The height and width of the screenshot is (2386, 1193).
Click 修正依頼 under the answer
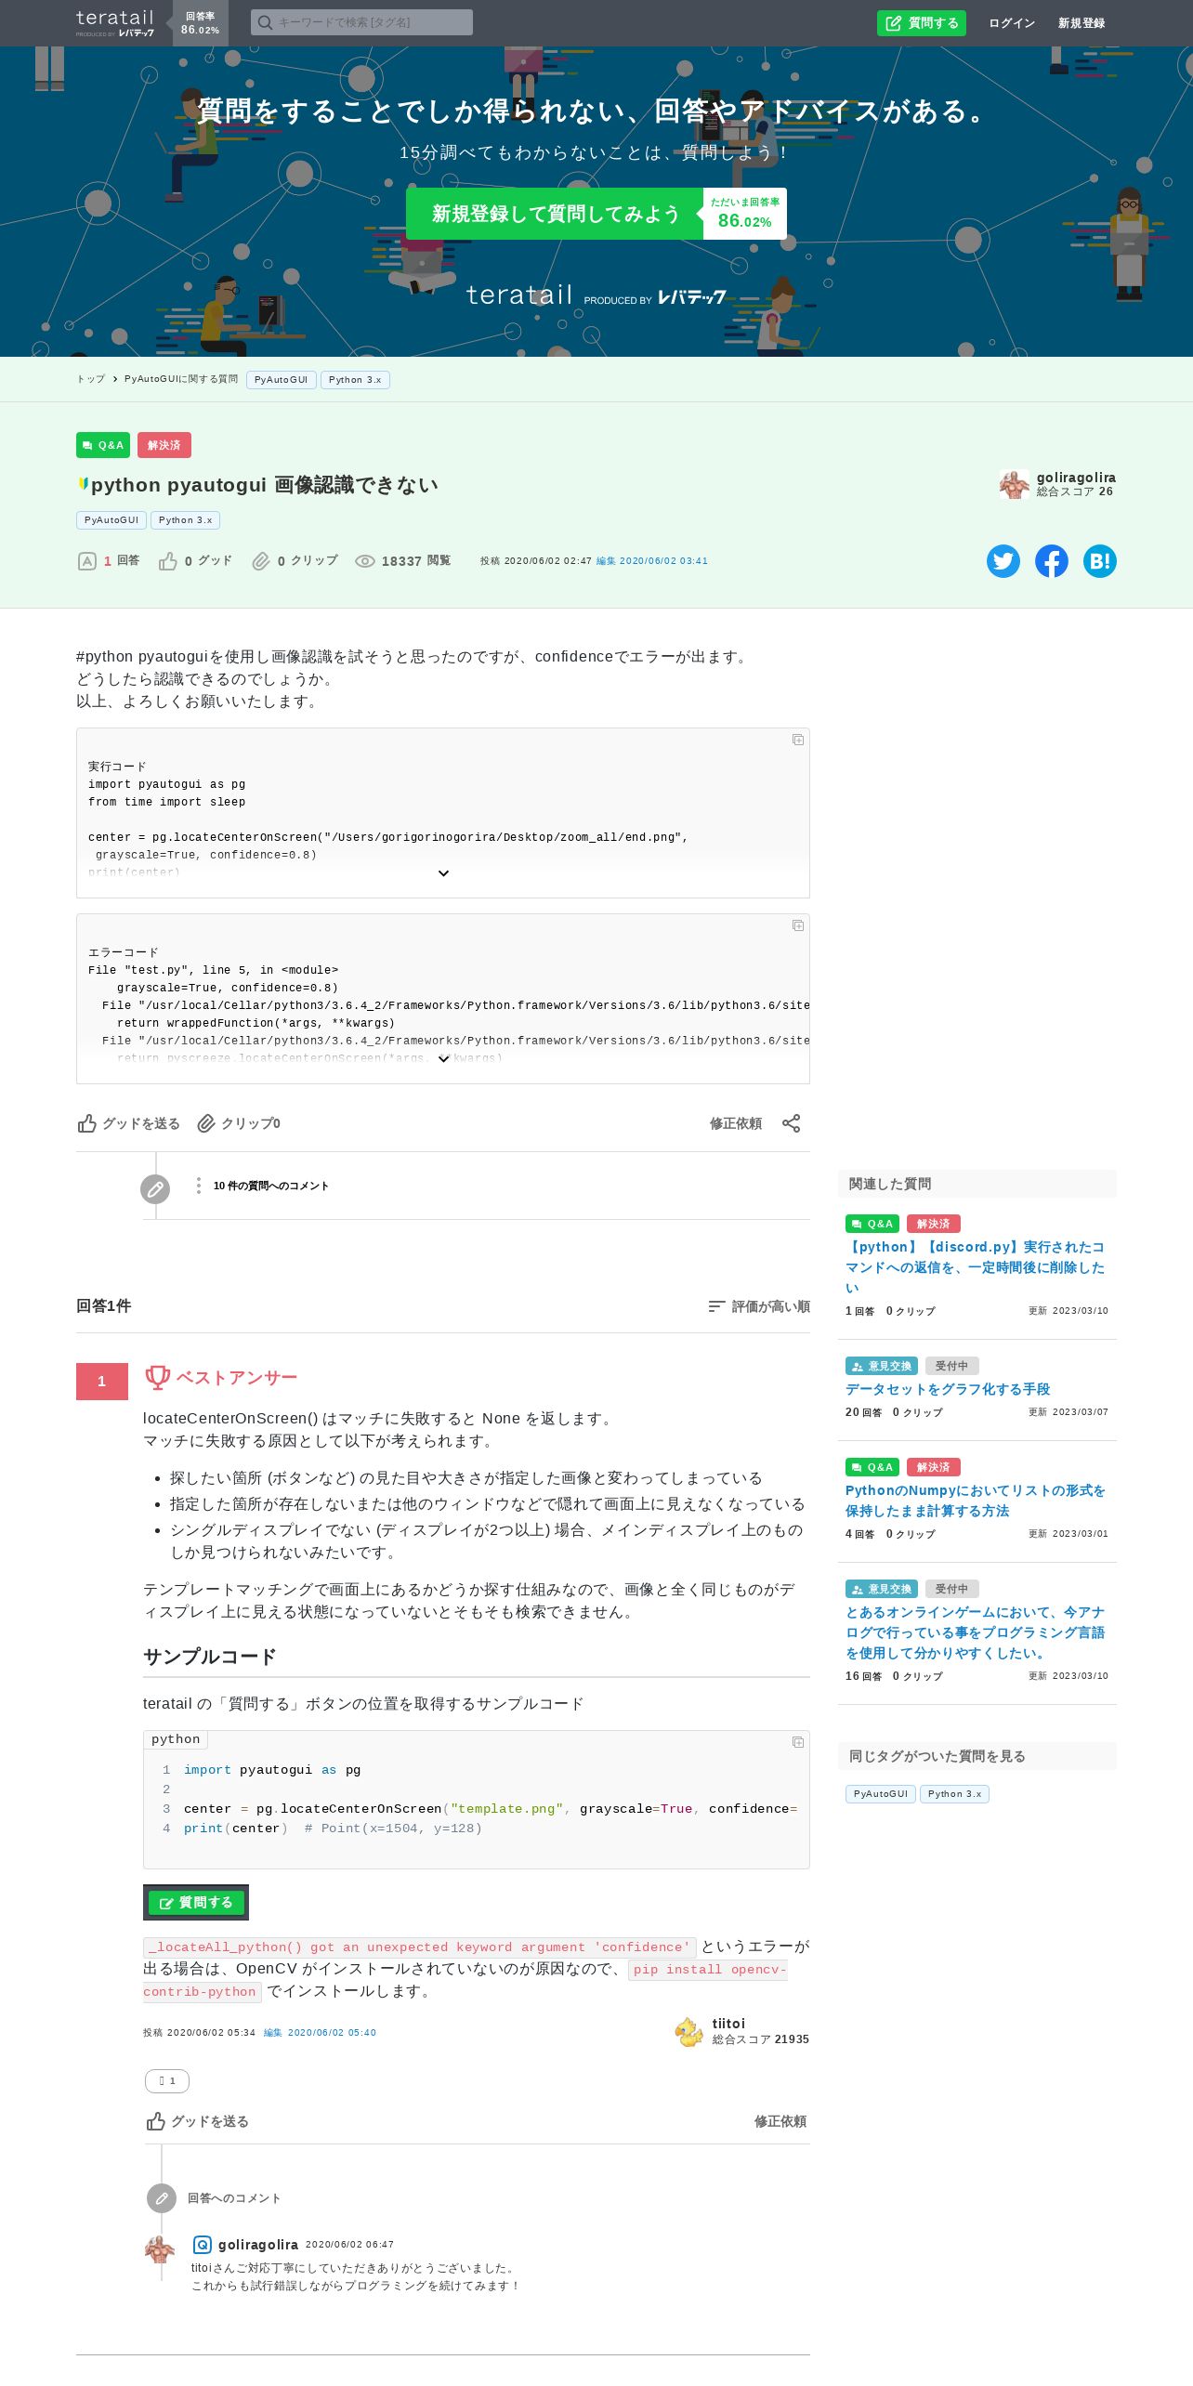click(x=780, y=2121)
